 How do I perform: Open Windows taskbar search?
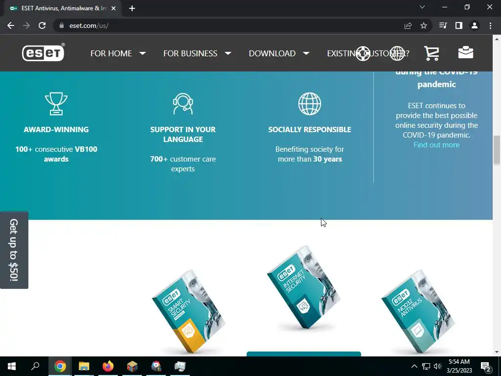click(35, 366)
